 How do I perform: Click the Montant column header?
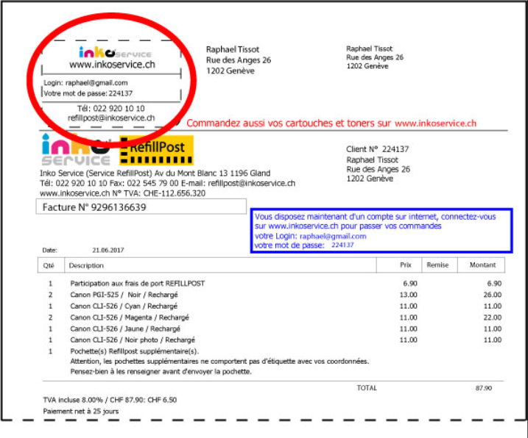[x=481, y=265]
